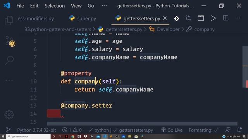This screenshot has width=248, height=139.
Task: Click the vertical scrollbar minimap slider
Action: [x=245, y=67]
